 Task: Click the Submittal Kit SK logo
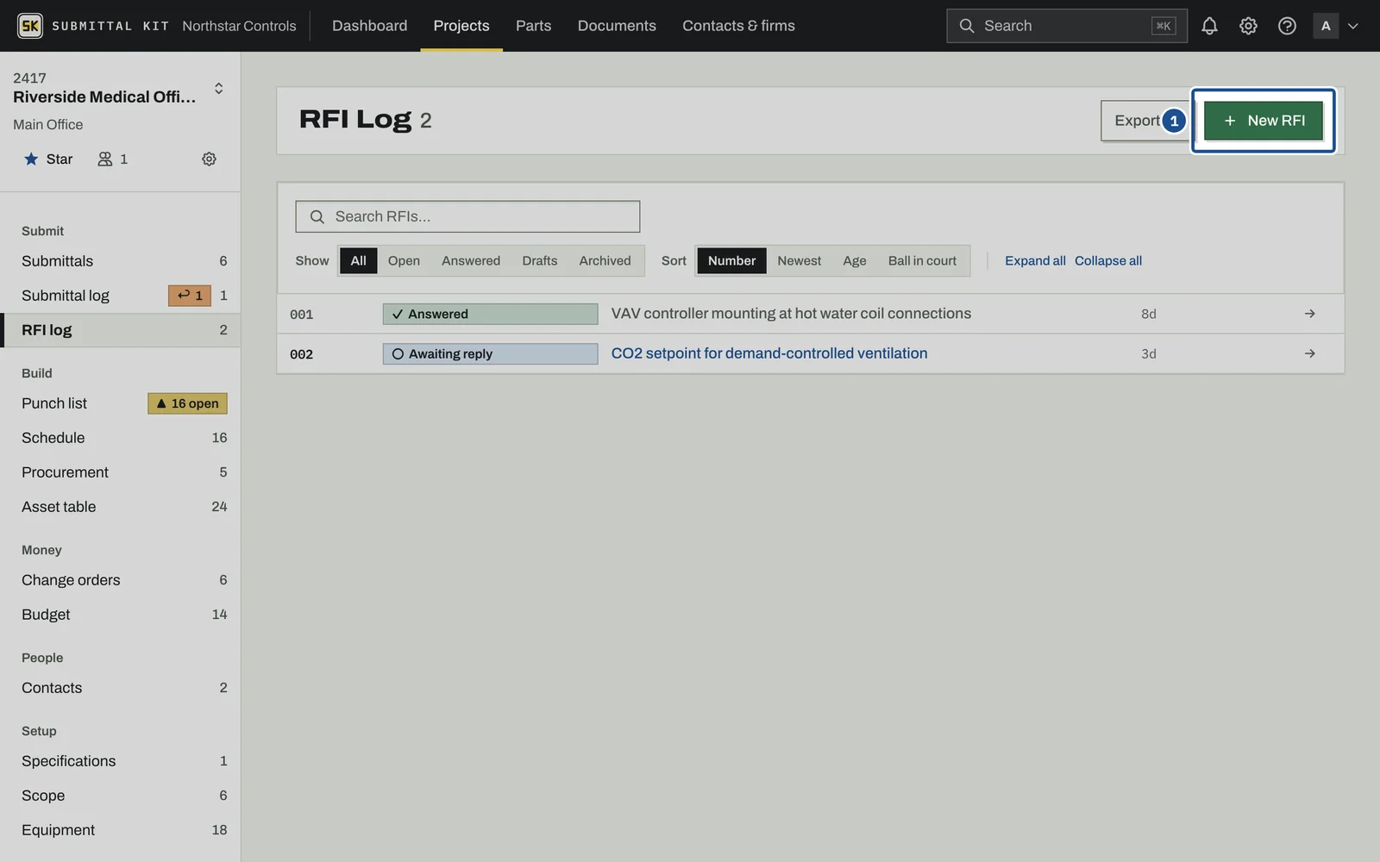pyautogui.click(x=30, y=26)
